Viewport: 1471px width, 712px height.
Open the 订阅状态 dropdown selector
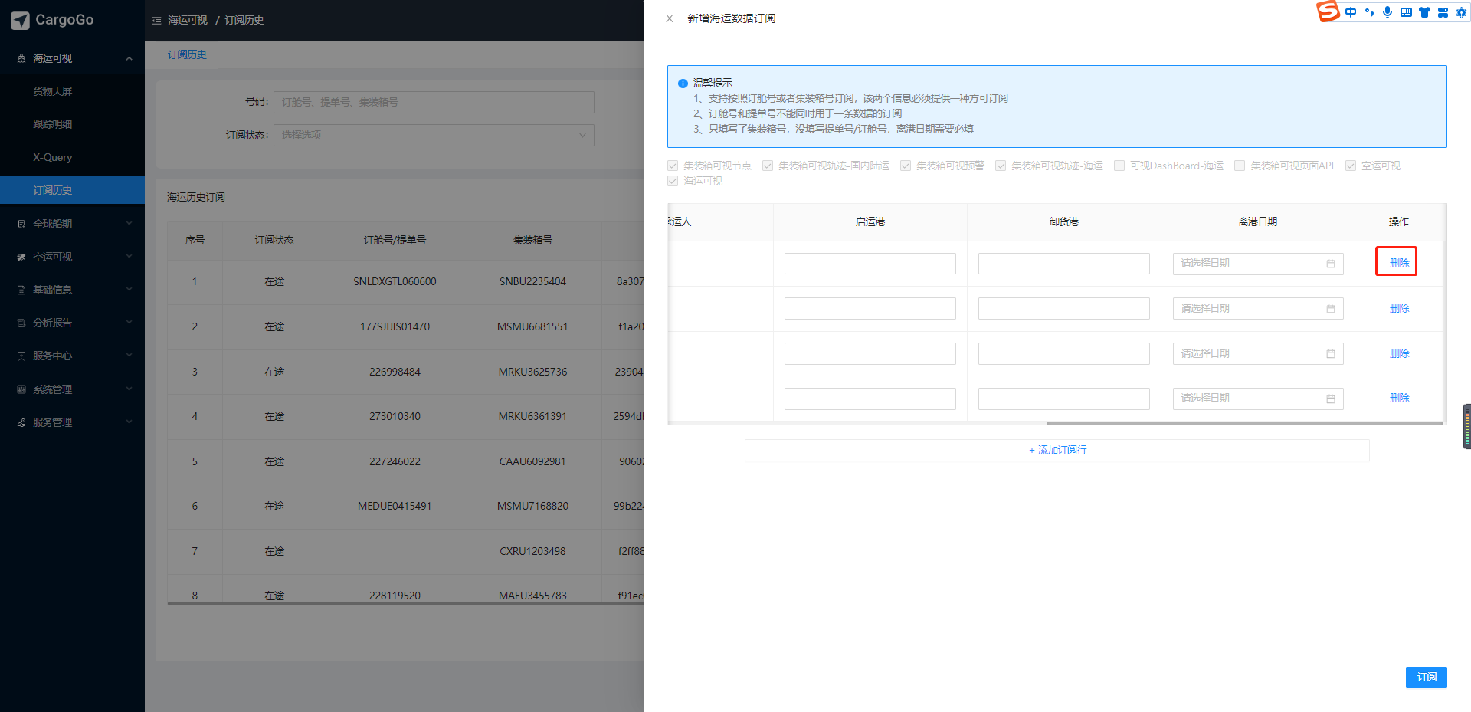(x=434, y=135)
